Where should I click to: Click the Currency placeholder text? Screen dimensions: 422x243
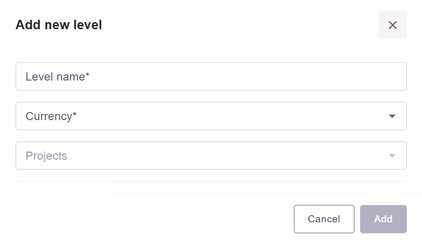coord(51,116)
